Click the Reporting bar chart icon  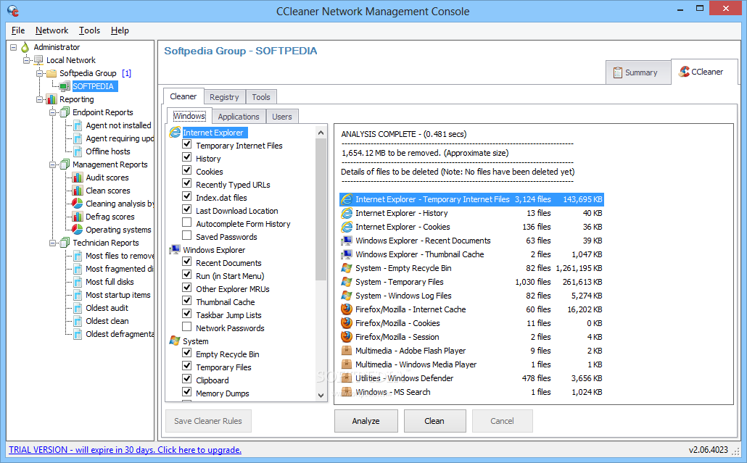51,99
